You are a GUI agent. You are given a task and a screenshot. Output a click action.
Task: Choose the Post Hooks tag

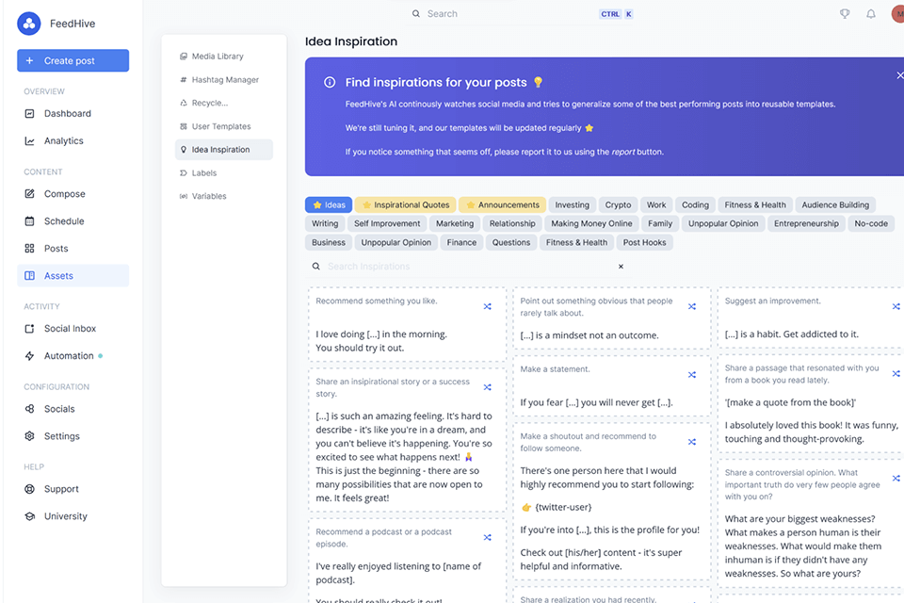point(644,242)
